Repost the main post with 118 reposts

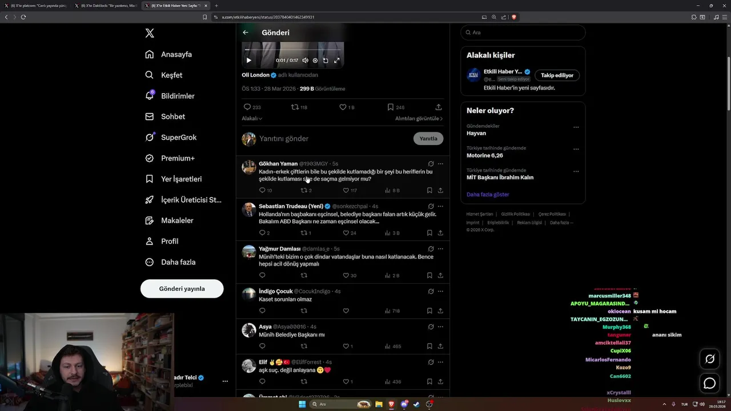pos(299,107)
